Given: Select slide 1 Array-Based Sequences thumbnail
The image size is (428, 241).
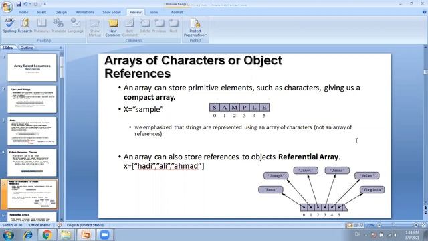Looking at the screenshot, I should point(32,67).
